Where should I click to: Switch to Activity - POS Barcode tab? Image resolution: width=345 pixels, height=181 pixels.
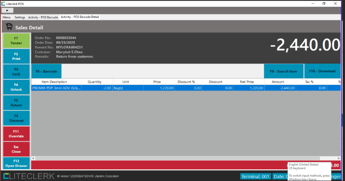click(x=43, y=17)
